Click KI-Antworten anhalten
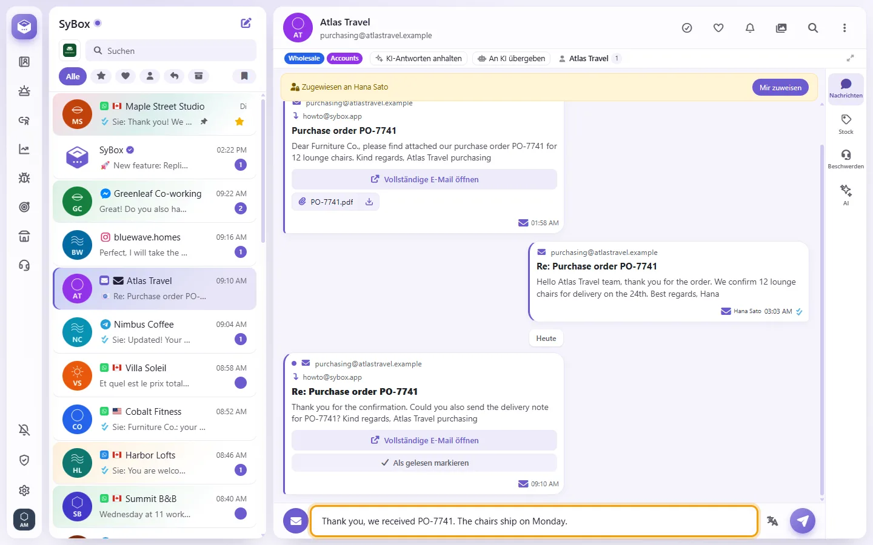The image size is (873, 545). [x=418, y=58]
